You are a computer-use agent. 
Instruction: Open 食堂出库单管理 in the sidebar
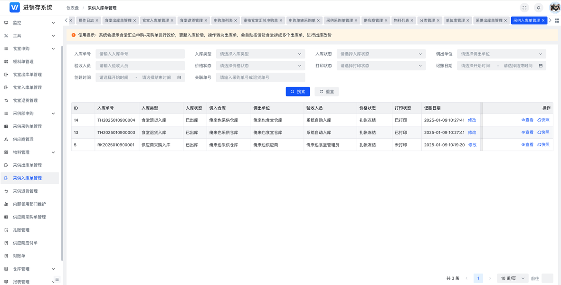29,75
